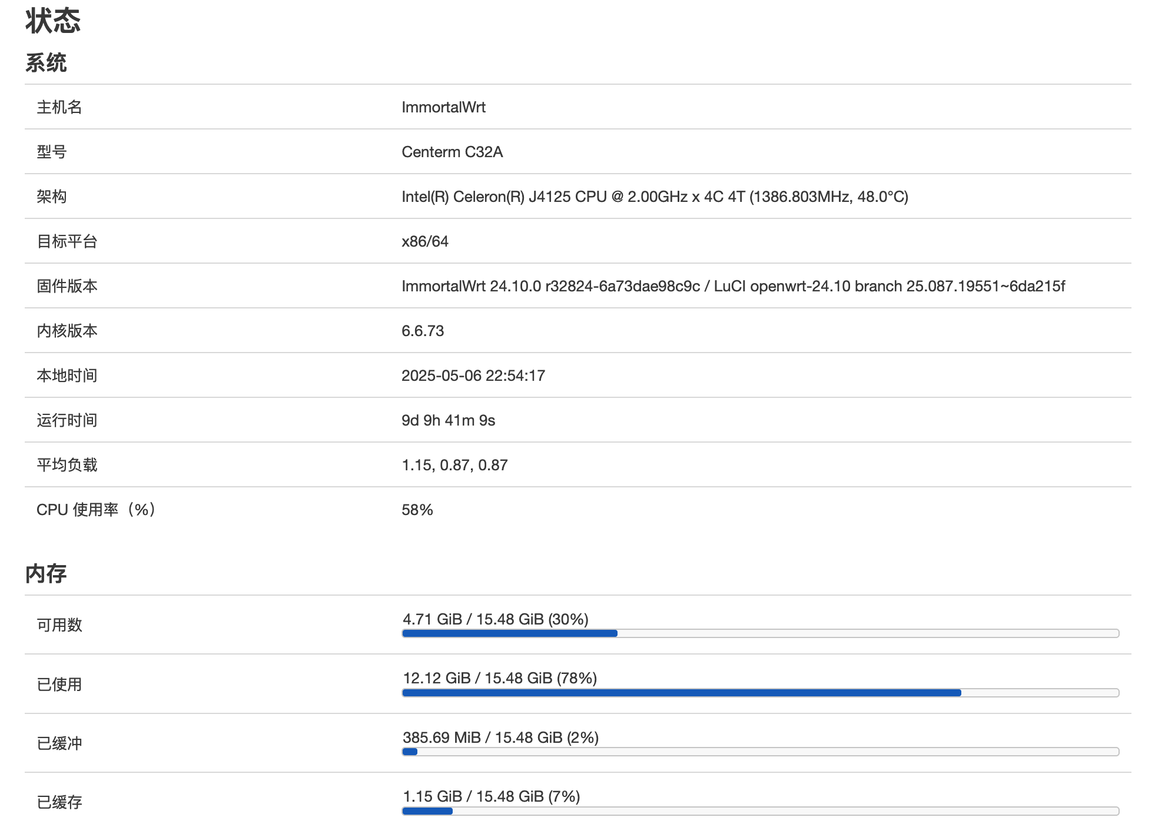Click the hostname value ImmortalWrt
Image resolution: width=1155 pixels, height=837 pixels.
click(x=443, y=107)
